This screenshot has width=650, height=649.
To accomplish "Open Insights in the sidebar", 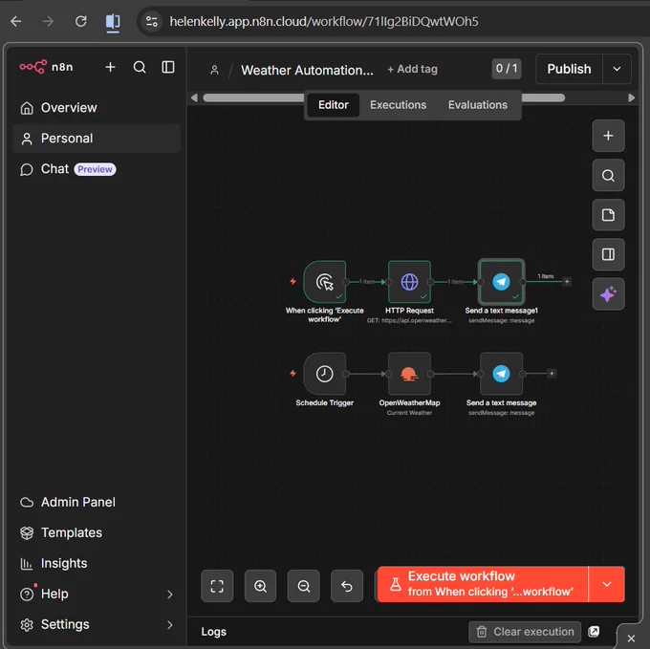I will point(97,564).
